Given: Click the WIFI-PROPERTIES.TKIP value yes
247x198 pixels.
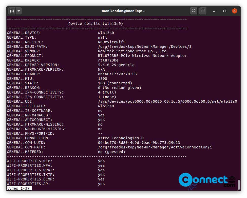Looking at the screenshot, I should (x=101, y=175).
